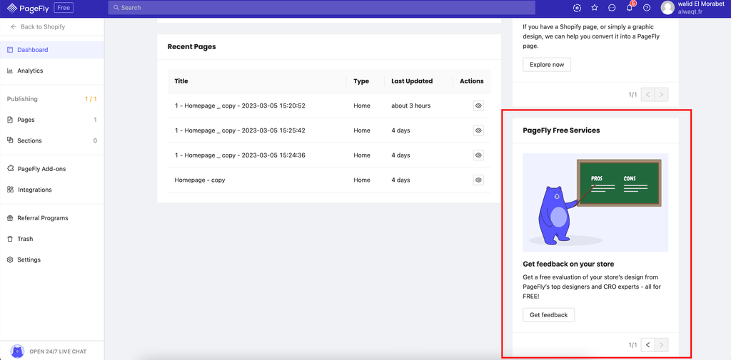Click next arrow beside the Explore now card

pyautogui.click(x=662, y=94)
